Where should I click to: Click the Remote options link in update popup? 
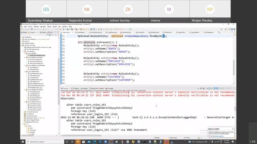[x=218, y=136]
